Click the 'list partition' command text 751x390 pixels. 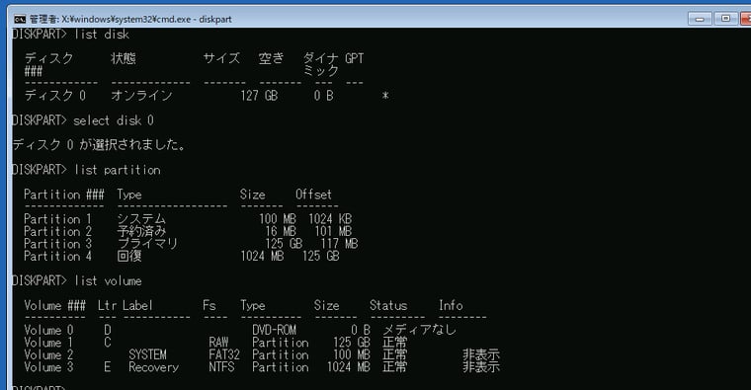(x=118, y=170)
